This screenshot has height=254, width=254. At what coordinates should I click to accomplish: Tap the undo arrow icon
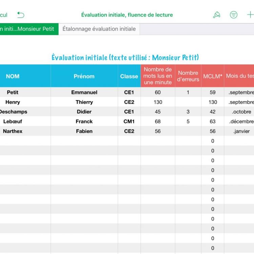pos(21,15)
